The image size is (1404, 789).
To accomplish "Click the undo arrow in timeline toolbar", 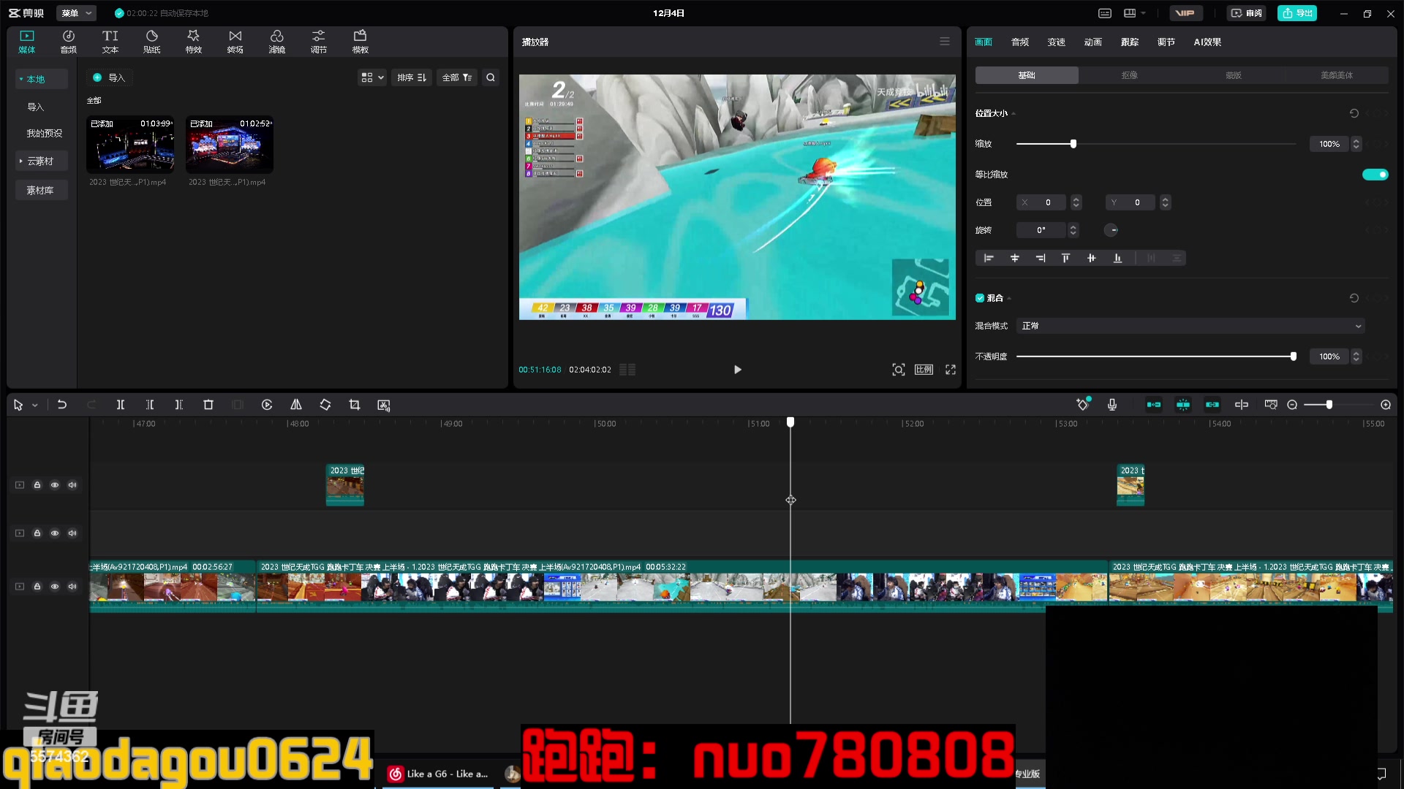I will click(x=62, y=405).
